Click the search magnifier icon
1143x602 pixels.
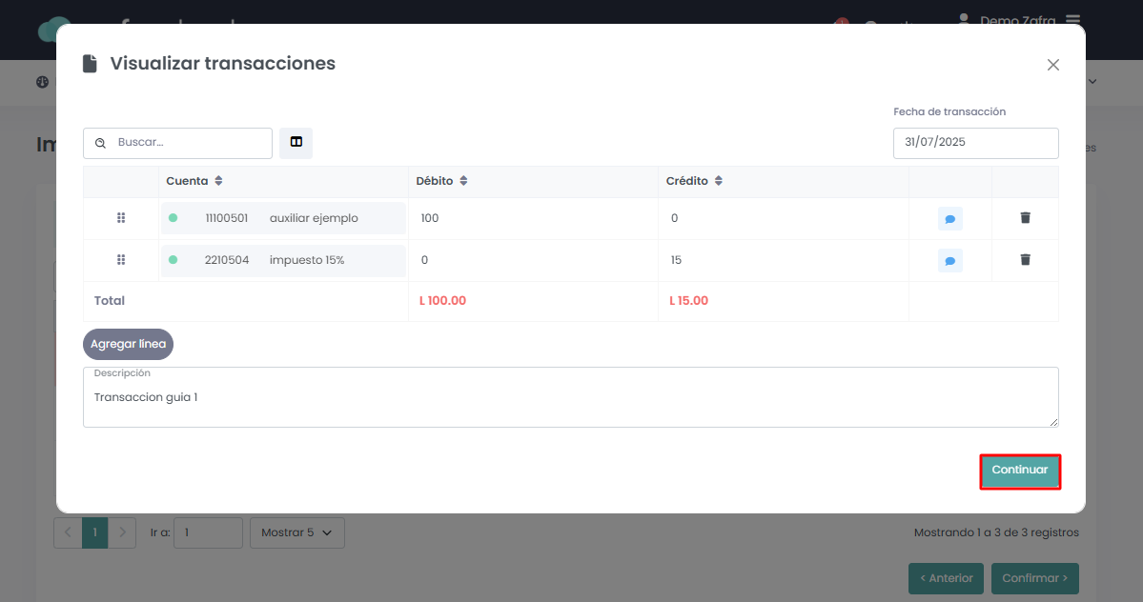[101, 144]
